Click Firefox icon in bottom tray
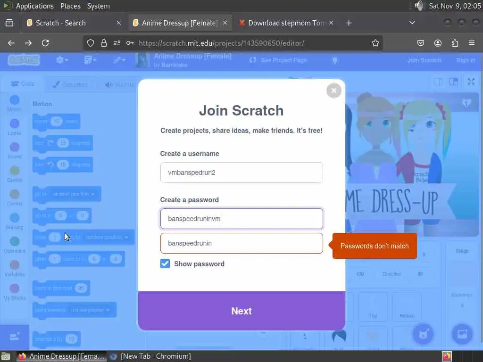The height and width of the screenshot is (362, 483). click(x=447, y=356)
